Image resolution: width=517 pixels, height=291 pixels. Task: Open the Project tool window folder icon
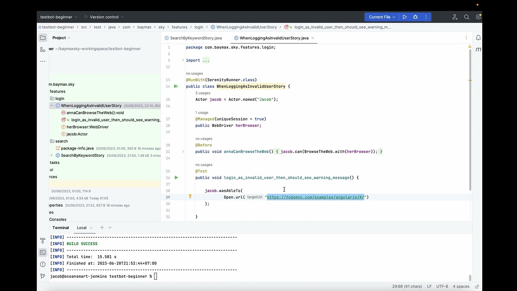point(42,38)
